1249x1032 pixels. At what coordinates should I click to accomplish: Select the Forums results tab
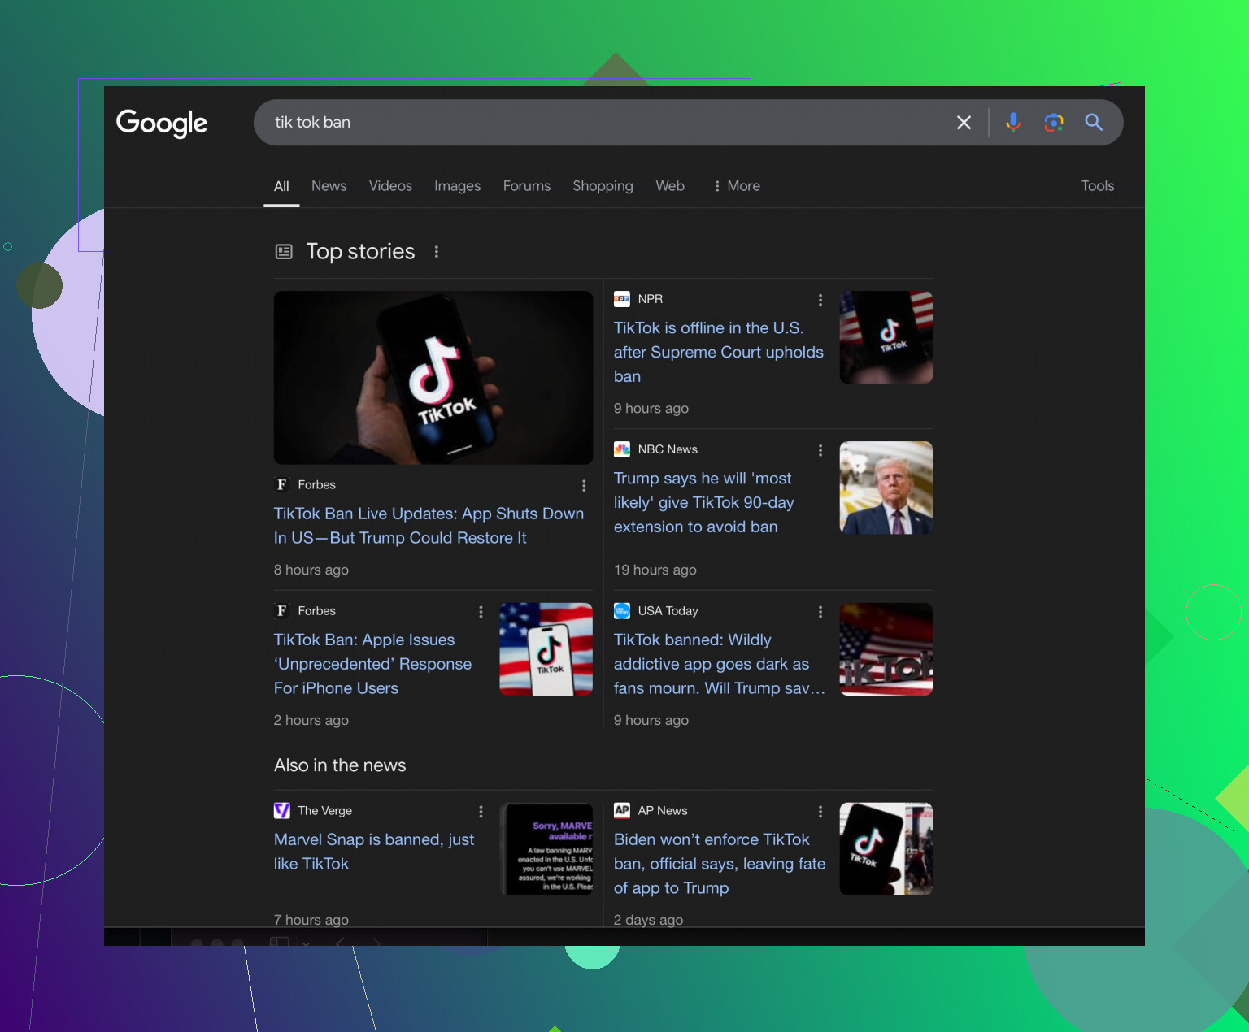tap(526, 186)
